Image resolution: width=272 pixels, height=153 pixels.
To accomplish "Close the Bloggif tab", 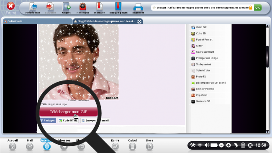I will click(x=139, y=21).
